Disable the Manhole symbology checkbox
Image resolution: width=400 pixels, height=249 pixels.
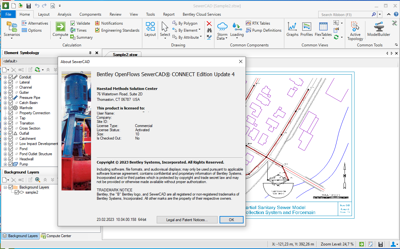coord(12,108)
